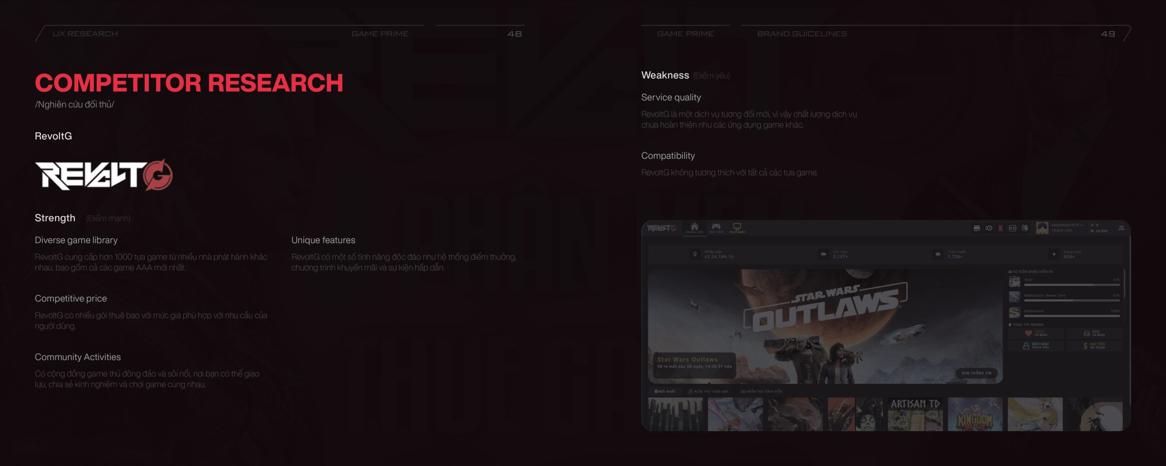Click the play icon beside Đang chơi
The width and height of the screenshot is (1166, 466).
click(1054, 254)
